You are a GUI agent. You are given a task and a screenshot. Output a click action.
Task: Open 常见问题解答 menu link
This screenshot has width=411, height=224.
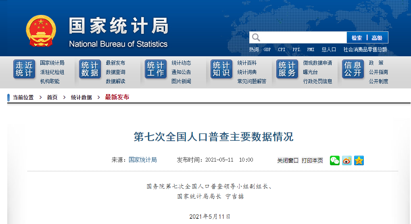252,81
